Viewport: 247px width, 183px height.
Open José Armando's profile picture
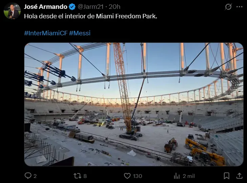pos(12,11)
